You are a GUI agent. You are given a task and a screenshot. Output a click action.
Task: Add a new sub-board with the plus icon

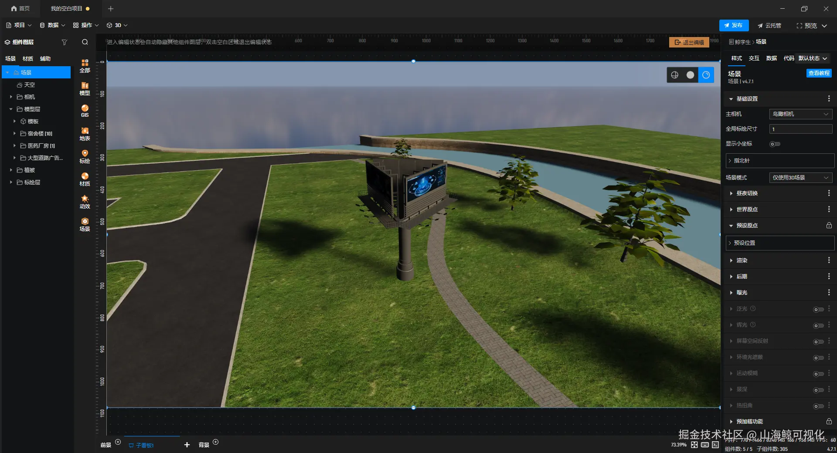(187, 445)
